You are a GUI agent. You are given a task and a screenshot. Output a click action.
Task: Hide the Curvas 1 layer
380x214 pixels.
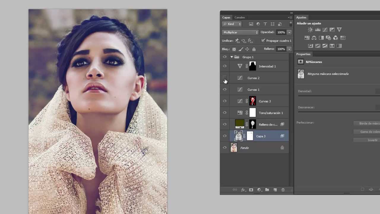tap(225, 89)
